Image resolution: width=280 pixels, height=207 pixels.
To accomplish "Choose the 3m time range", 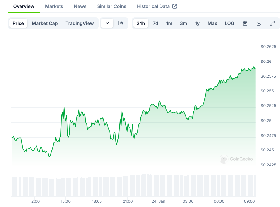I will (x=183, y=23).
